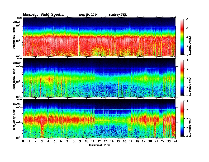Click the '-5' value on dZ/dt color scale
Screen dimensions: 209x162
(x=187, y=101)
